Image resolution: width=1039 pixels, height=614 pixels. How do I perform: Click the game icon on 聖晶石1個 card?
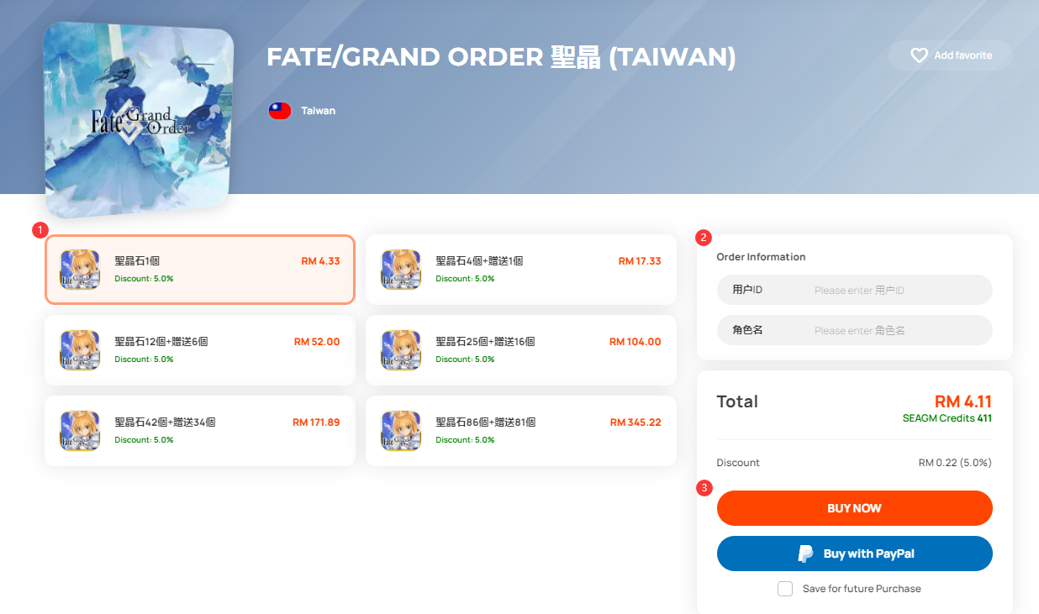coord(80,270)
